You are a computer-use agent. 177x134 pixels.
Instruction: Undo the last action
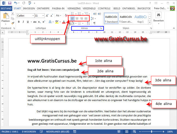pos(16,3)
